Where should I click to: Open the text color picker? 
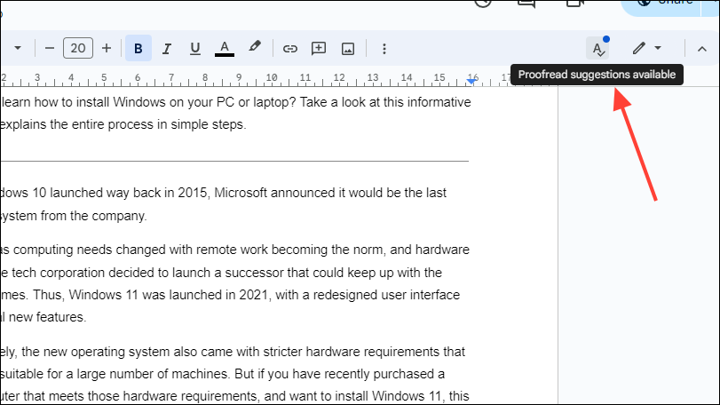(x=225, y=48)
